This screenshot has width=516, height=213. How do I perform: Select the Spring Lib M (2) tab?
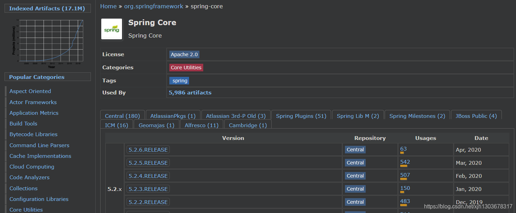(x=358, y=116)
